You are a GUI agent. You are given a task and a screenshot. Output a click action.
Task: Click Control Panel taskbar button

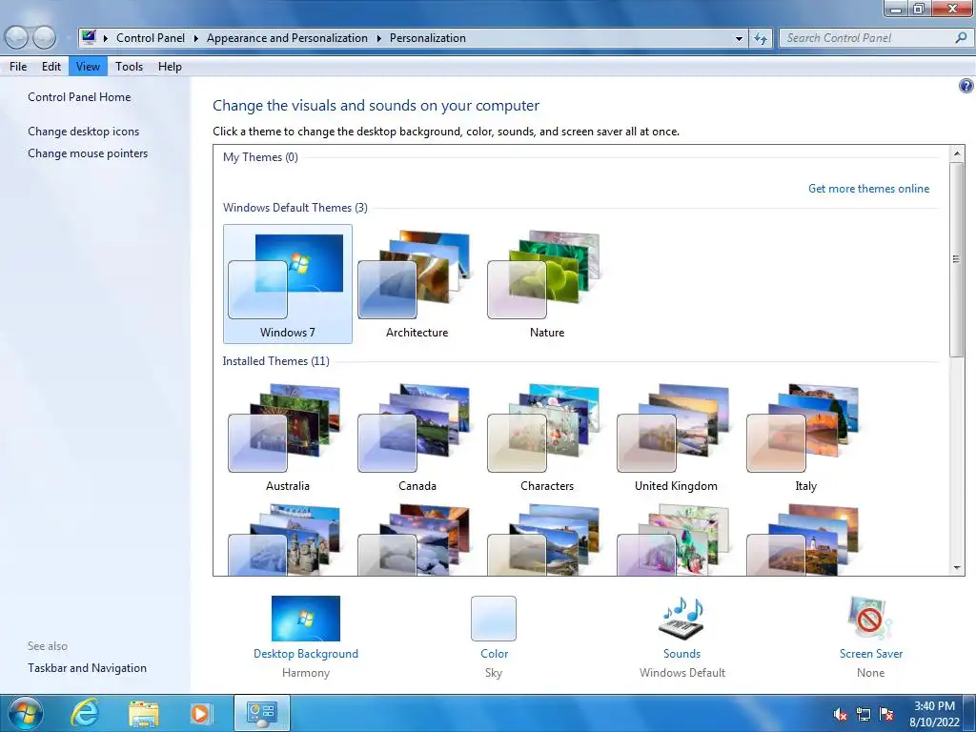[x=261, y=713]
